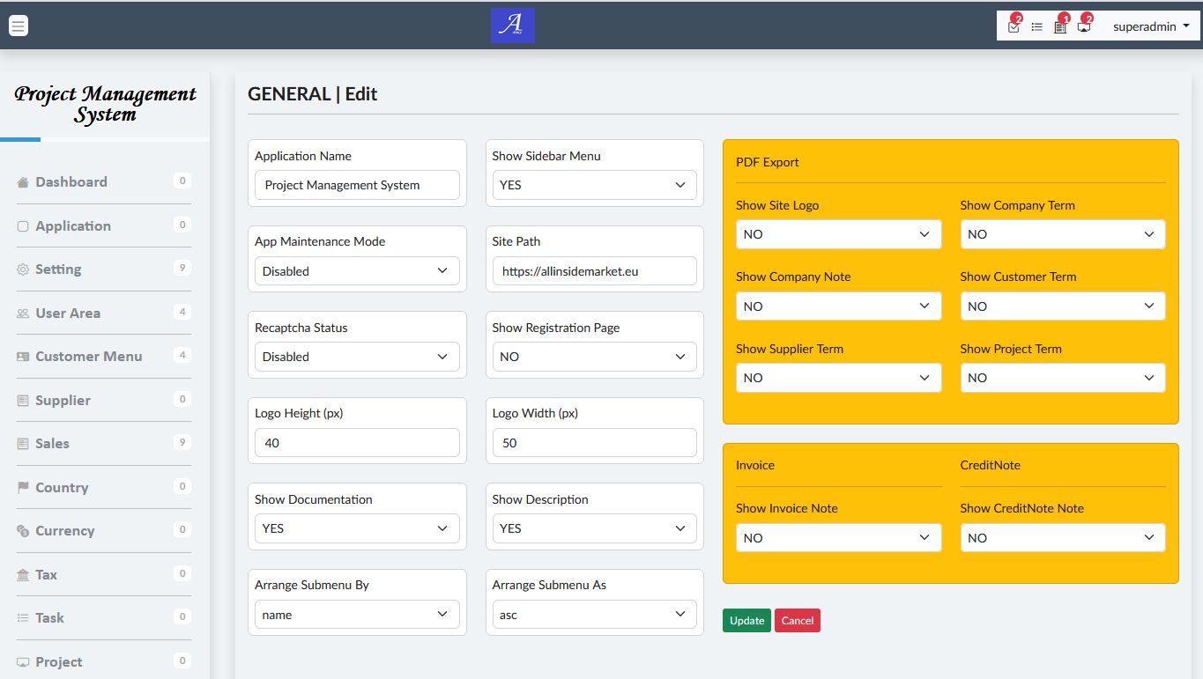Open the checkbox task notifications icon
Screen dimensions: 1203x679
click(x=1014, y=26)
